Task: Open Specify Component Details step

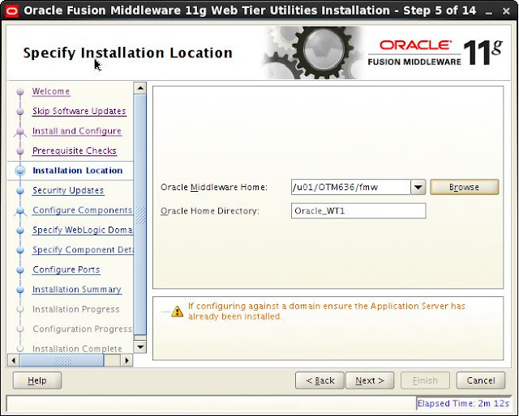Action: (82, 250)
